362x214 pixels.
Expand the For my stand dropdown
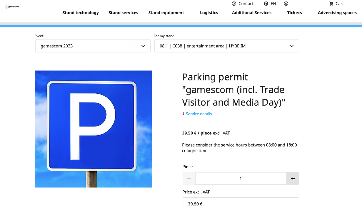click(x=227, y=46)
